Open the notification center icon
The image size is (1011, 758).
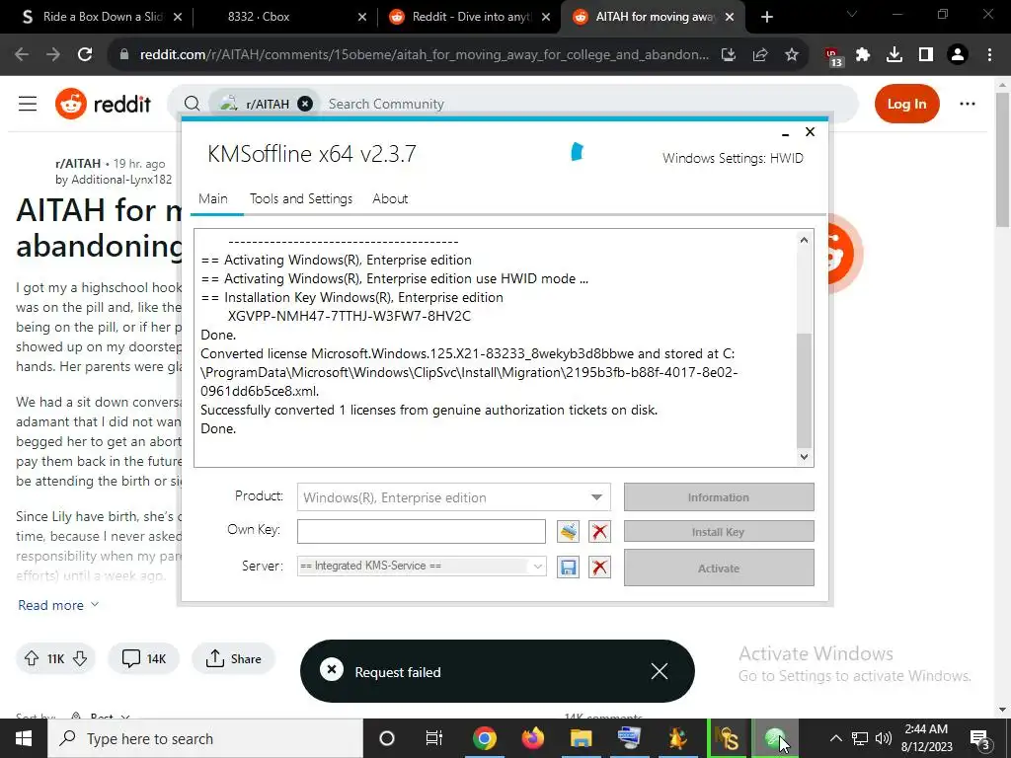click(x=979, y=739)
